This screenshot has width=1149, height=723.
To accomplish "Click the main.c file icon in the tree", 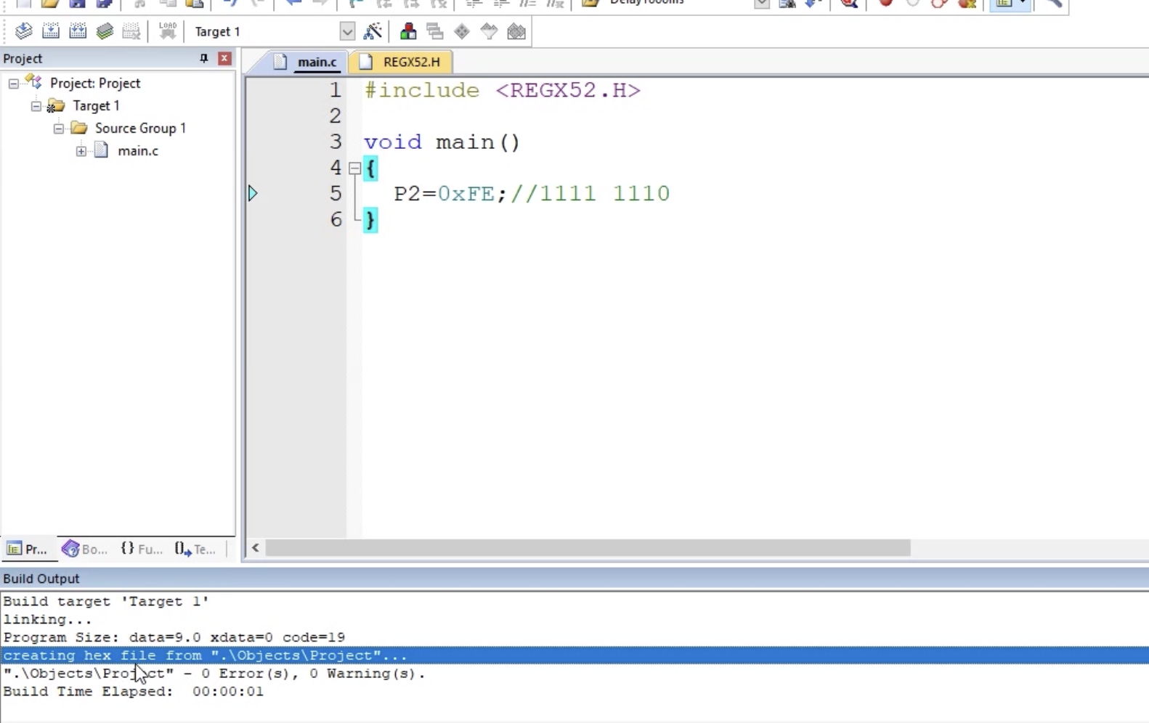I will (102, 150).
